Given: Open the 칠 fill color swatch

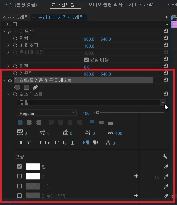Looking at the screenshot, I should pyautogui.click(x=33, y=166).
